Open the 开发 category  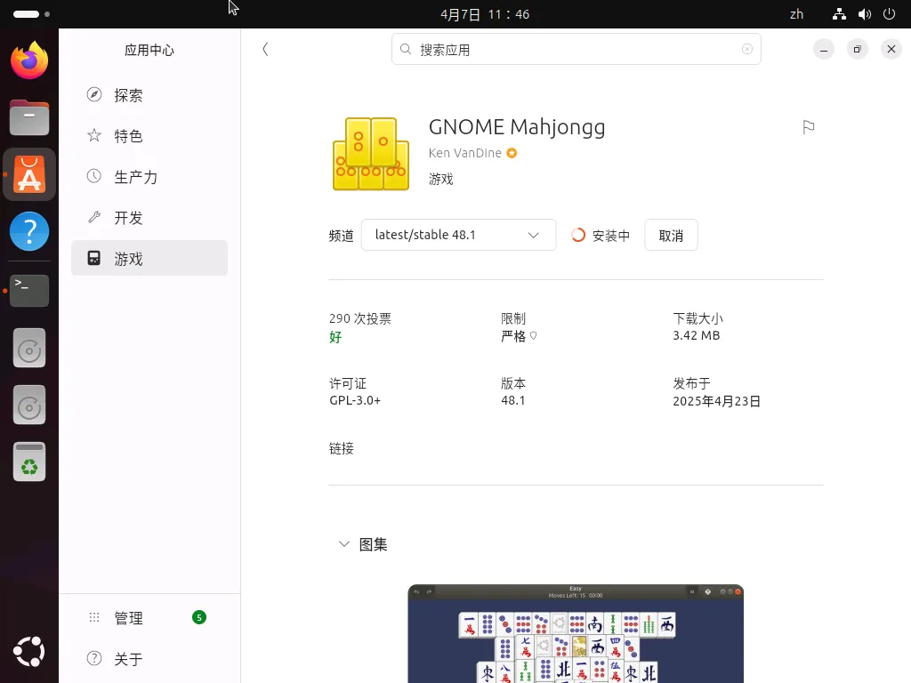click(149, 218)
